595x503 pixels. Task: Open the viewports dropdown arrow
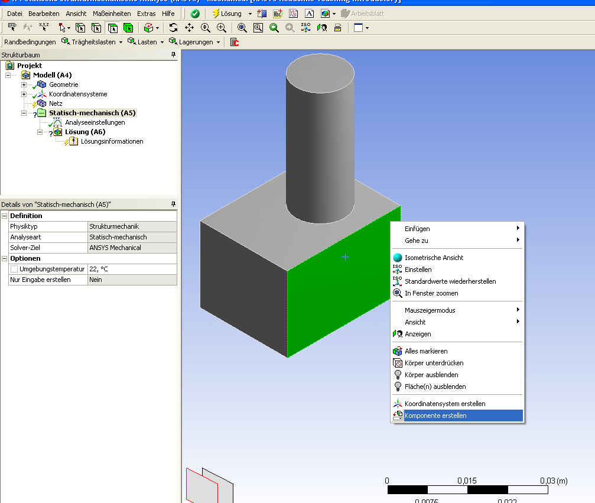click(367, 28)
